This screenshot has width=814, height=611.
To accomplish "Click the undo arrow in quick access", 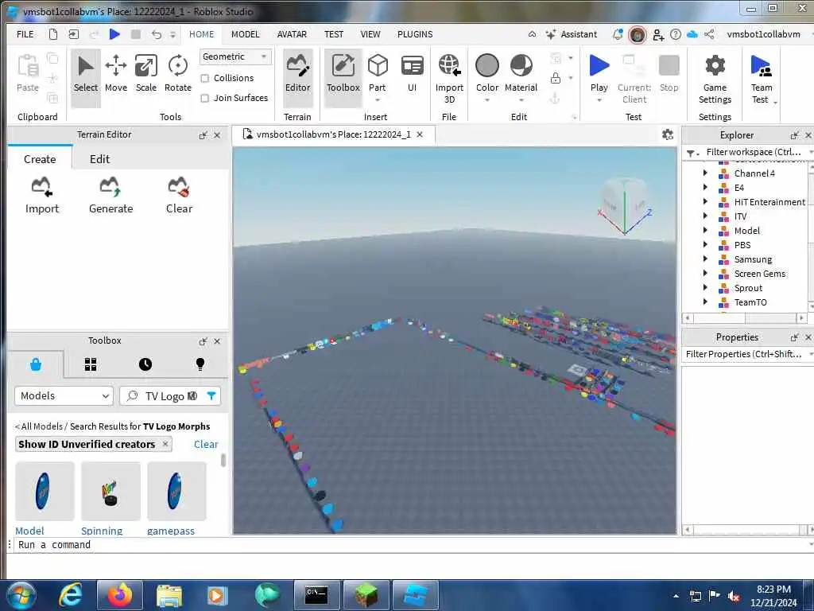I will (x=157, y=34).
